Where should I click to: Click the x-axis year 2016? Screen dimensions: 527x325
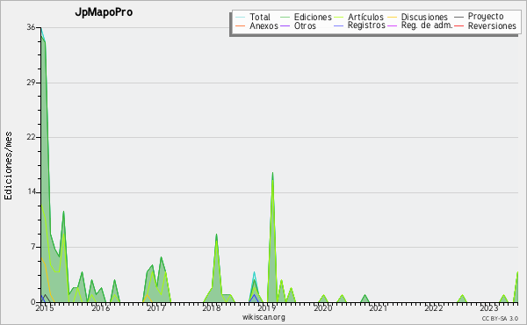(x=100, y=308)
